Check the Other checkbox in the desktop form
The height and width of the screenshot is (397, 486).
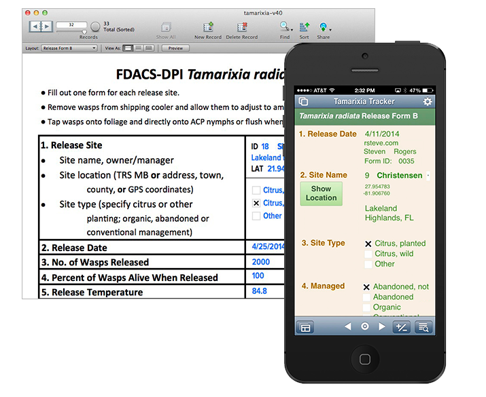click(256, 216)
